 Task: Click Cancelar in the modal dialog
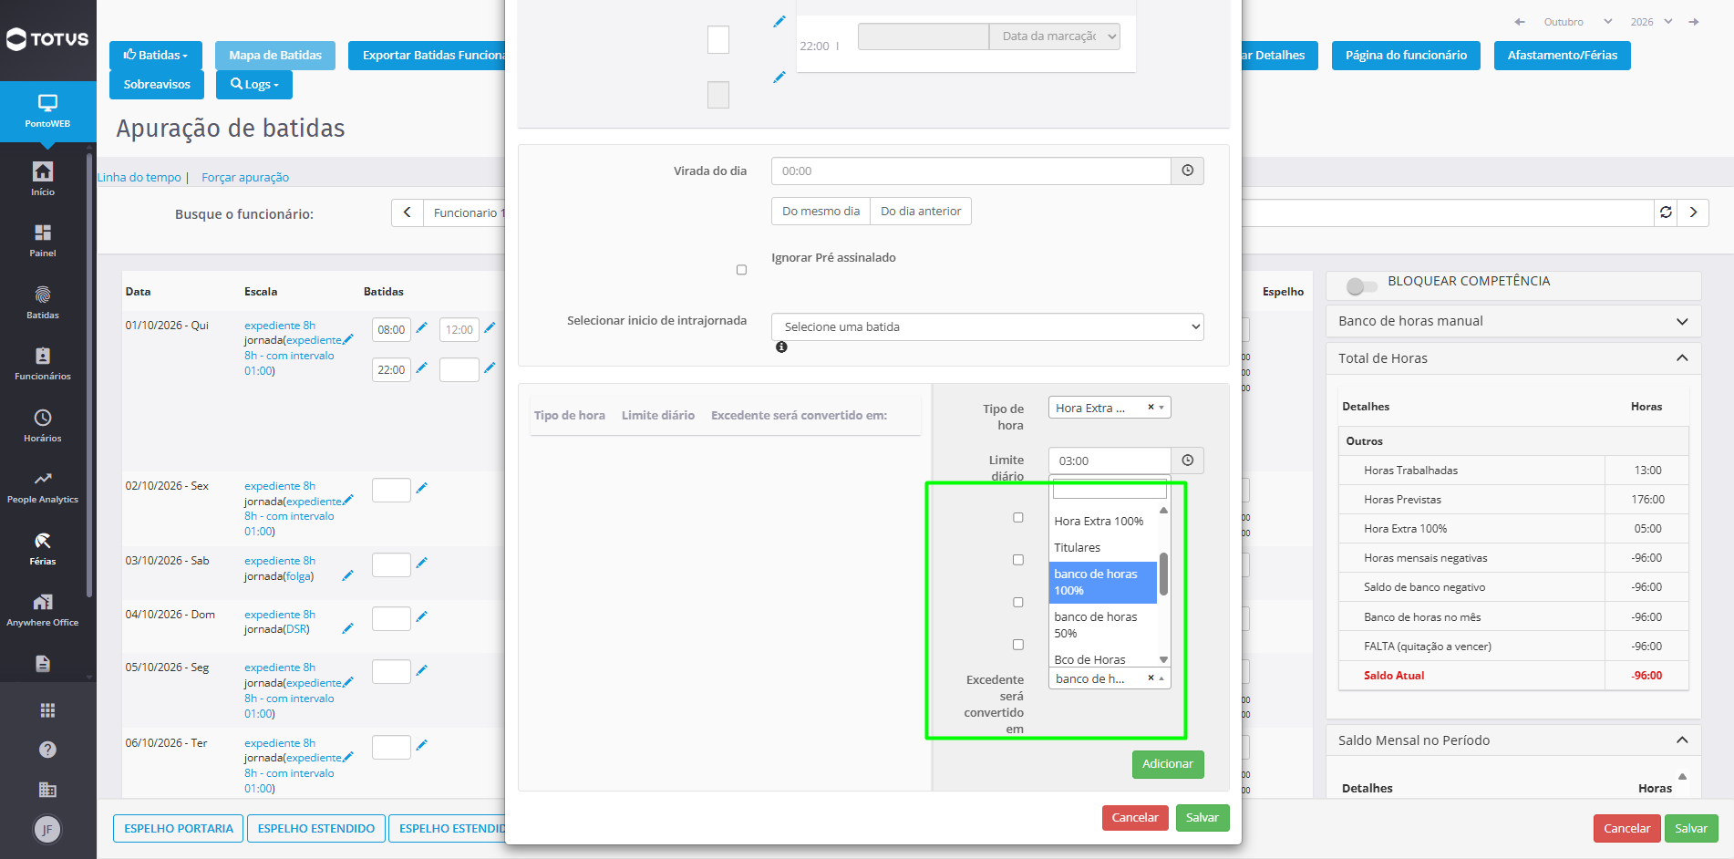[1135, 818]
